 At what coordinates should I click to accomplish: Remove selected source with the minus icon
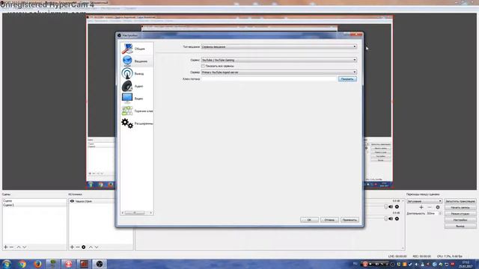78,247
